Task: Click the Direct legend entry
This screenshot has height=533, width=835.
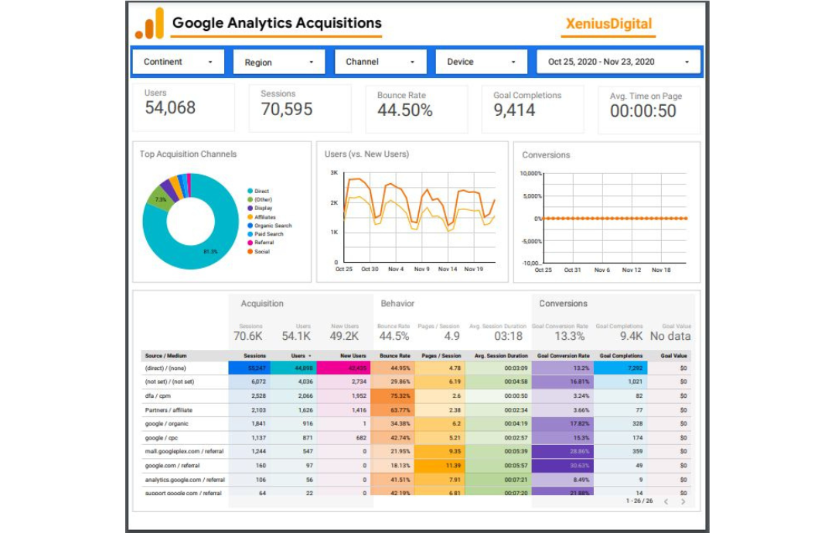Action: point(258,191)
